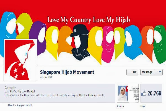This screenshot has width=166, height=111.
Task: Click the green hijab figure in cover
Action: click(160, 45)
